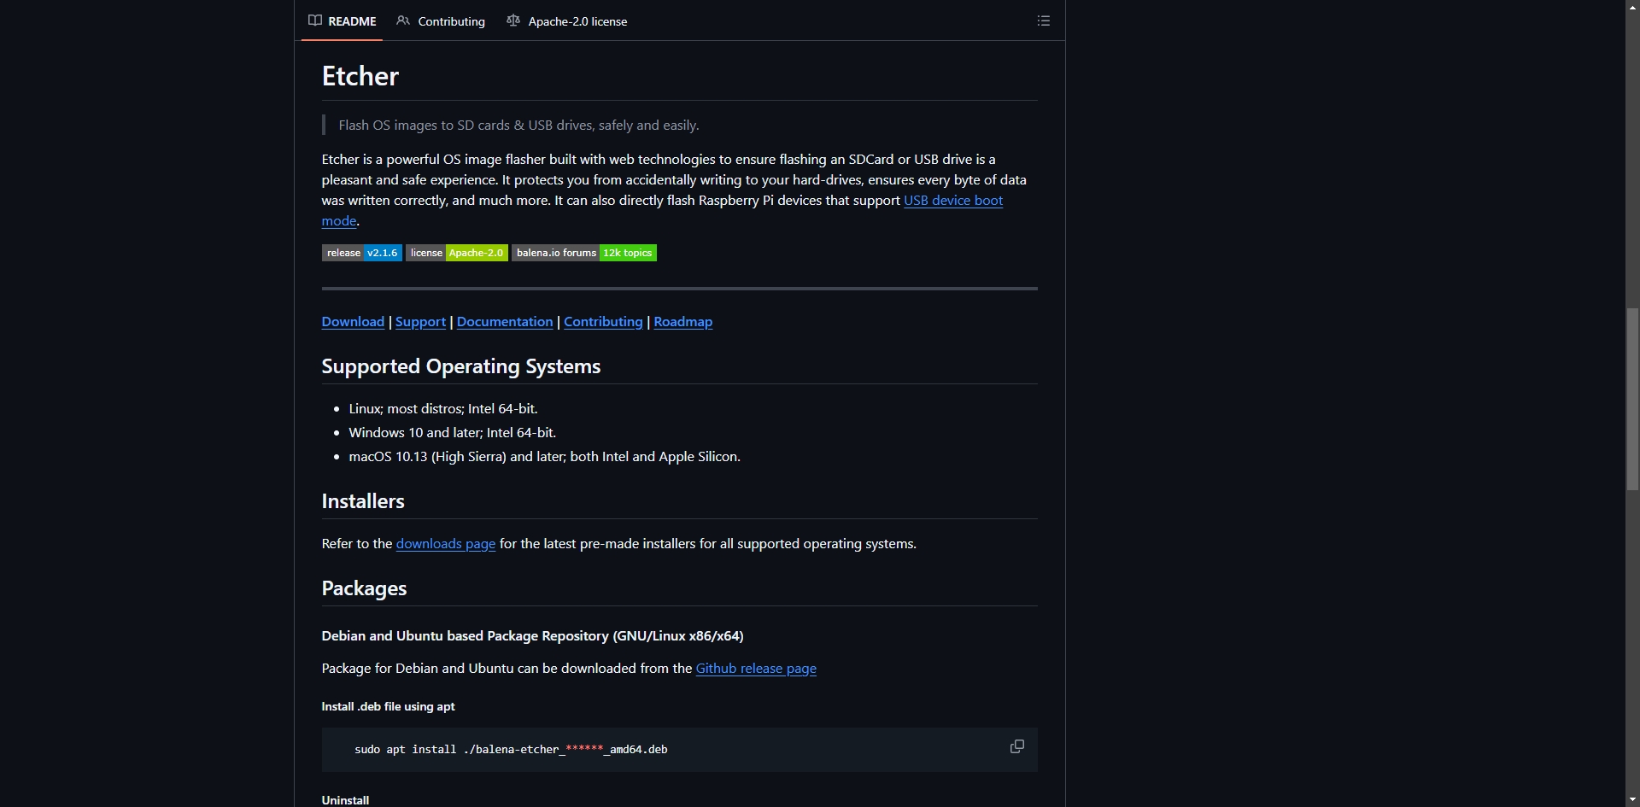Click the Etcher main heading
Image resolution: width=1640 pixels, height=807 pixels.
[x=360, y=76]
